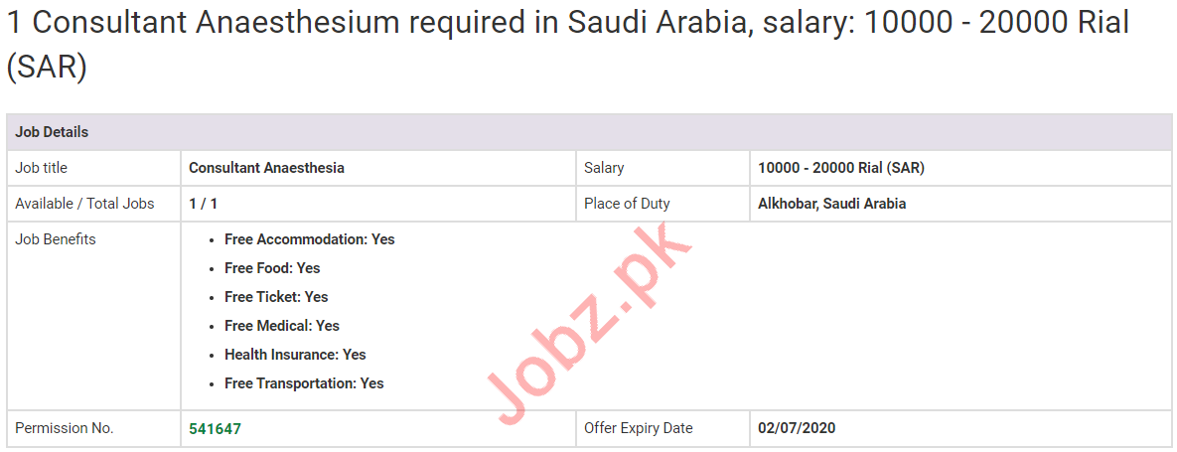
Task: Click the Job Details table header
Action: pyautogui.click(x=52, y=132)
